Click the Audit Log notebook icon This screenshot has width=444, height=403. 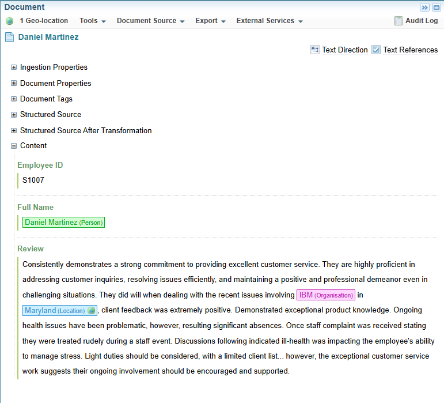(x=399, y=21)
